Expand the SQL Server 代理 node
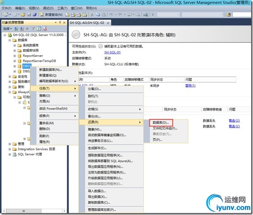 point(10,154)
